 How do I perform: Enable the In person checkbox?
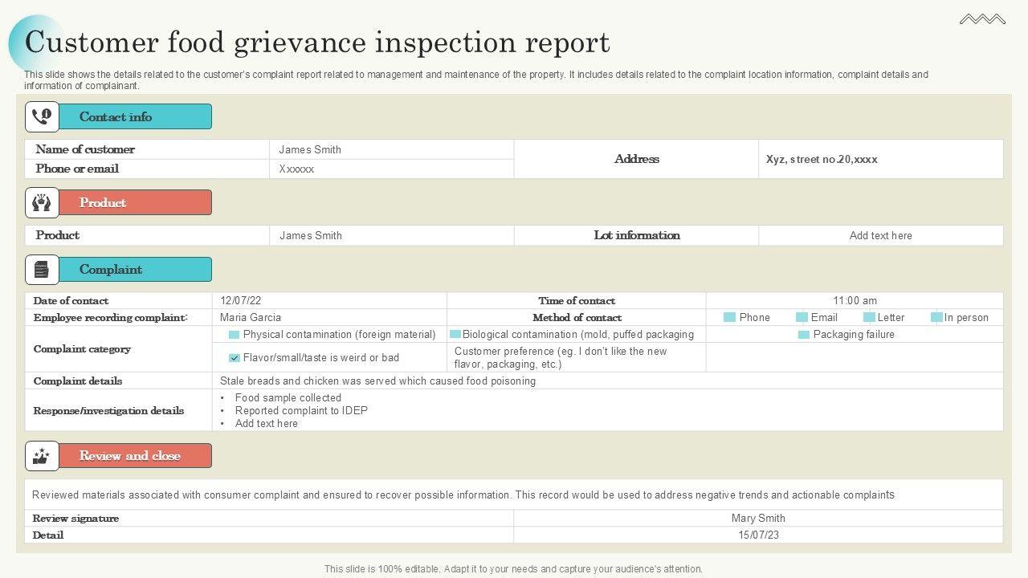click(936, 318)
